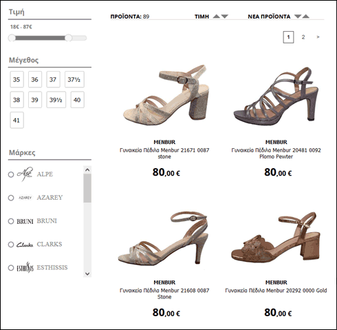Click brand list bottom scroll arrow
Screen dimensions: 337x330
pyautogui.click(x=87, y=274)
